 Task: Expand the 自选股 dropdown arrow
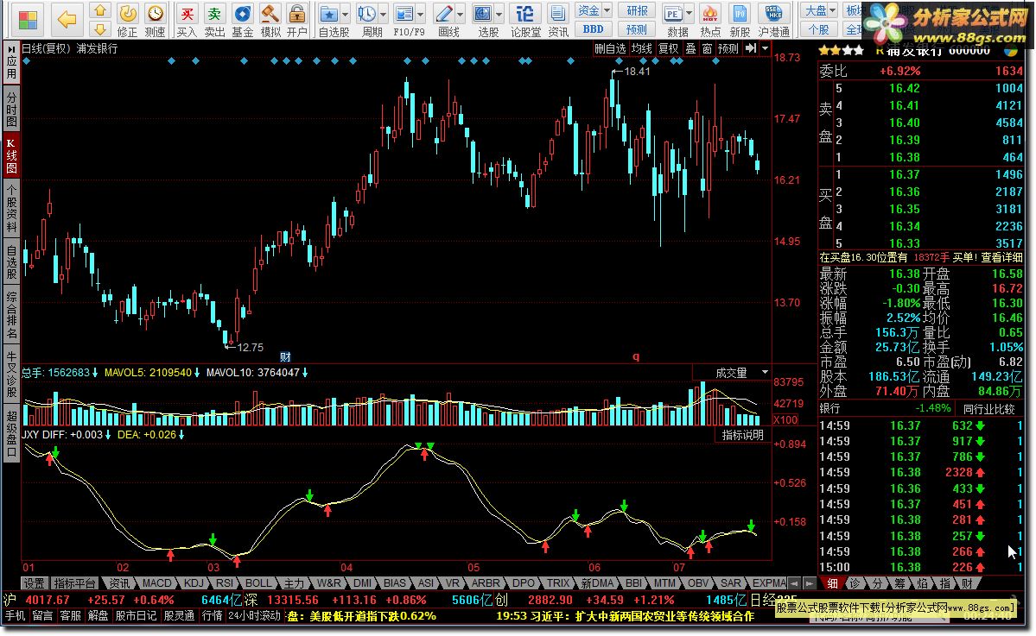pos(346,14)
